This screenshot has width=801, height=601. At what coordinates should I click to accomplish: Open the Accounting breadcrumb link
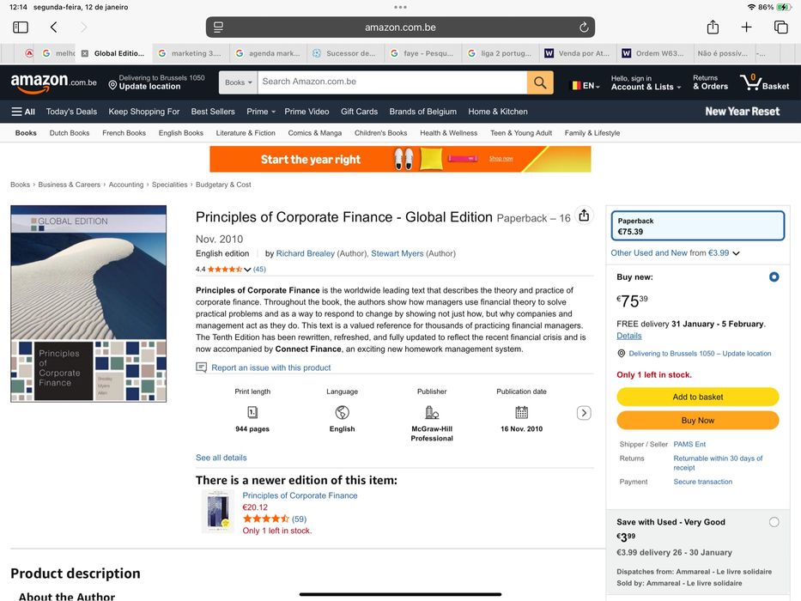pyautogui.click(x=126, y=185)
